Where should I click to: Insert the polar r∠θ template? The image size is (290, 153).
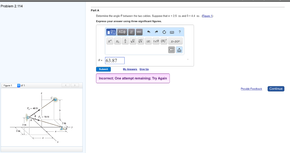tap(156, 41)
